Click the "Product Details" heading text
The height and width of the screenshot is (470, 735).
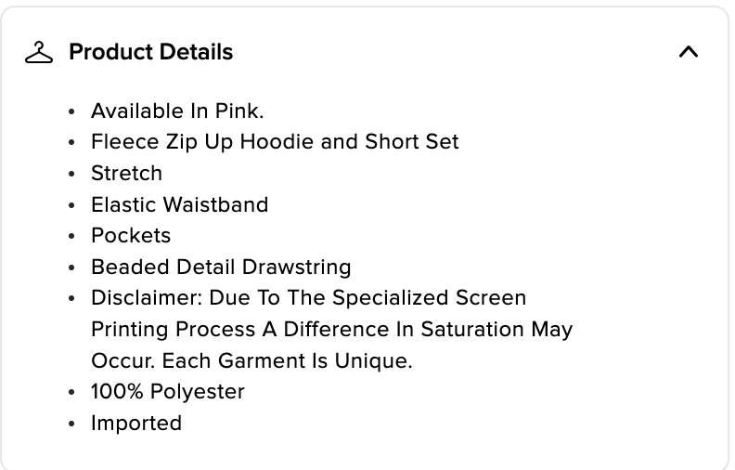(x=151, y=52)
